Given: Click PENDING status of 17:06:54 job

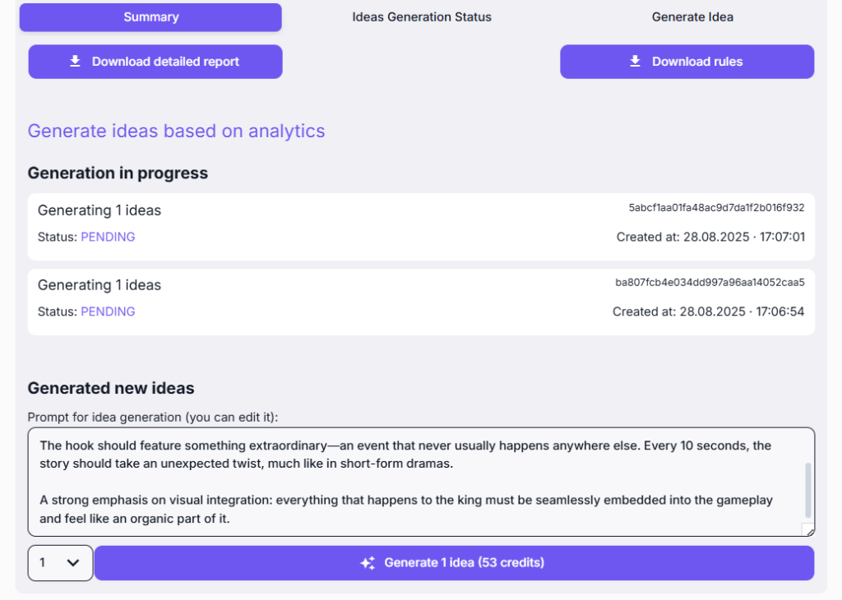Looking at the screenshot, I should tap(108, 312).
